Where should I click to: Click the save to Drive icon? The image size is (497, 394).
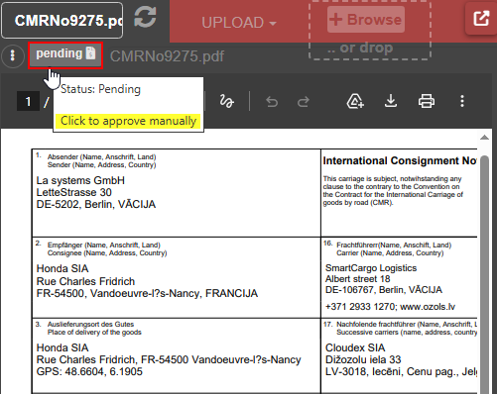355,101
